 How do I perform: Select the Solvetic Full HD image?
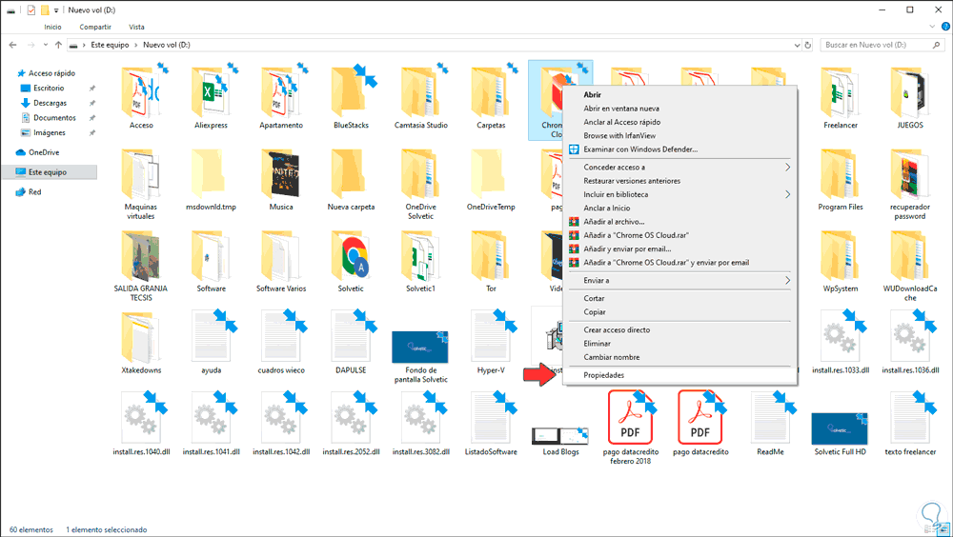click(x=840, y=428)
